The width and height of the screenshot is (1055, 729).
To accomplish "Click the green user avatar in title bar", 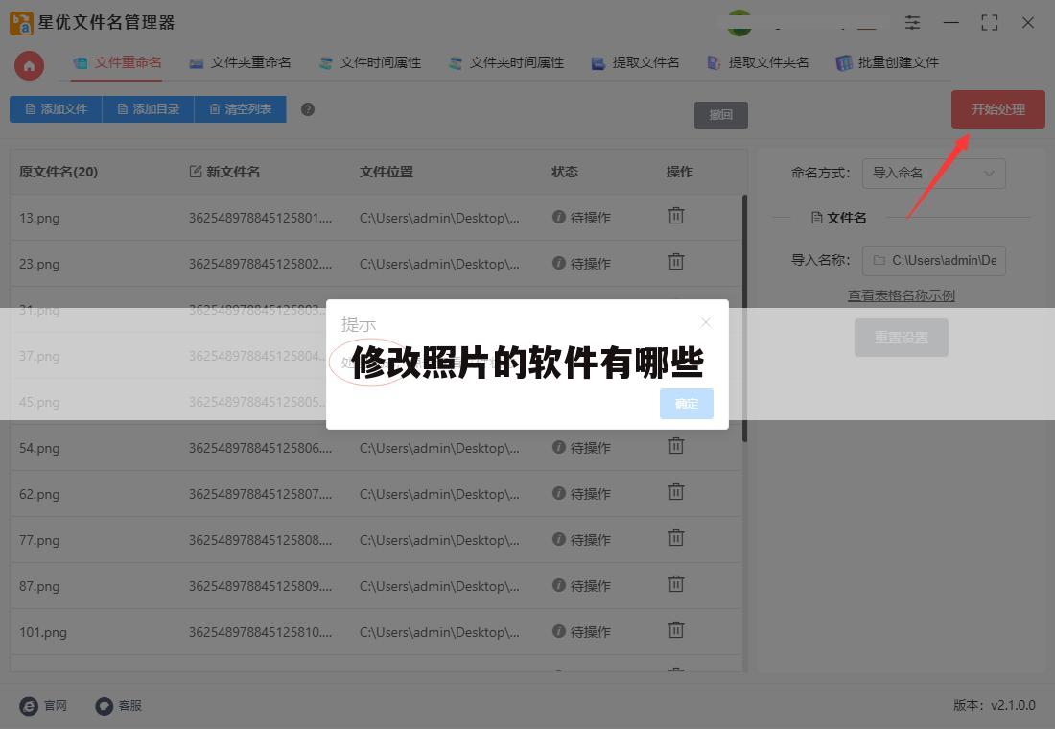I will (x=739, y=23).
